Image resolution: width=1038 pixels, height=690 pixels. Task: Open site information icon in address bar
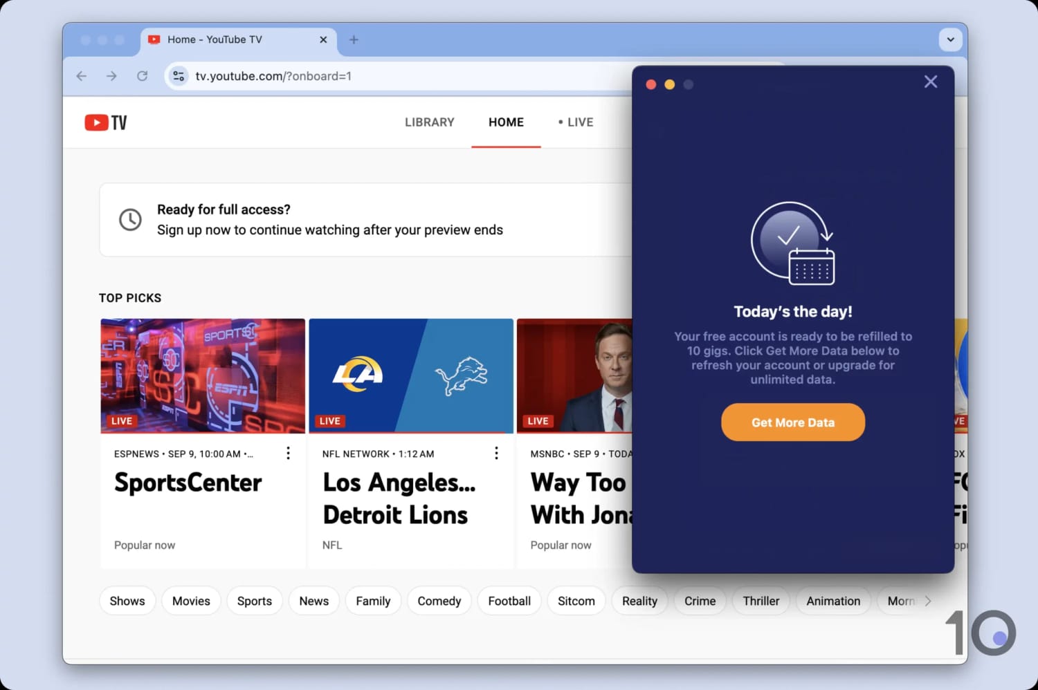tap(179, 76)
